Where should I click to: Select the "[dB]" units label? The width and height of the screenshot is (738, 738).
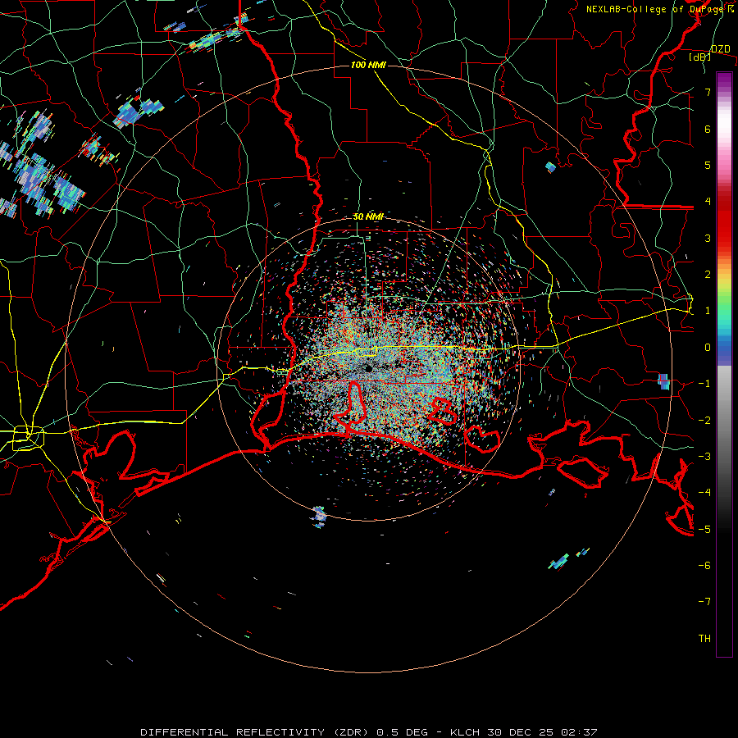pyautogui.click(x=700, y=57)
